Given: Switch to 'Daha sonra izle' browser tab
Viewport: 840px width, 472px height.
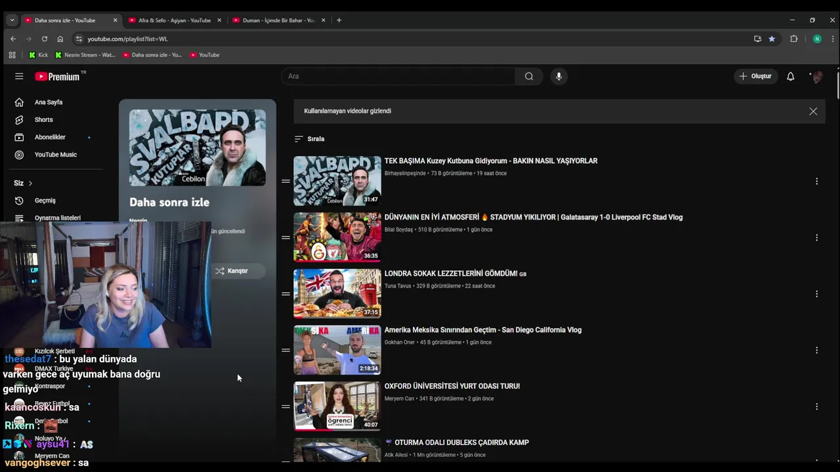Looking at the screenshot, I should (71, 20).
